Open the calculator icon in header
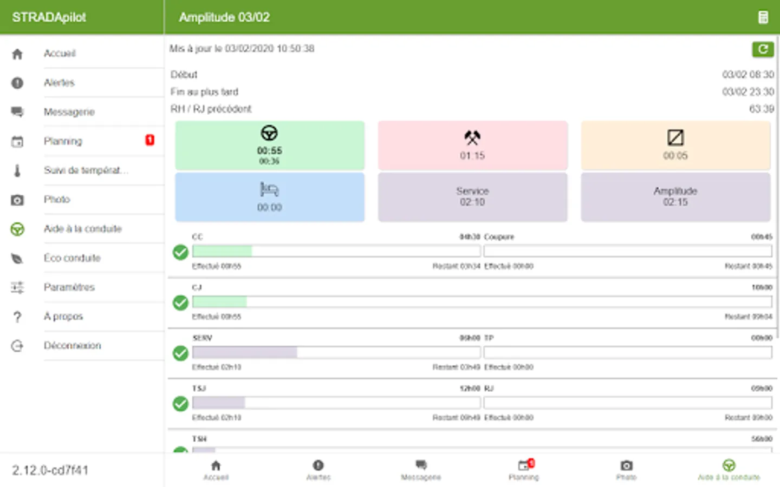The image size is (780, 487). [763, 17]
